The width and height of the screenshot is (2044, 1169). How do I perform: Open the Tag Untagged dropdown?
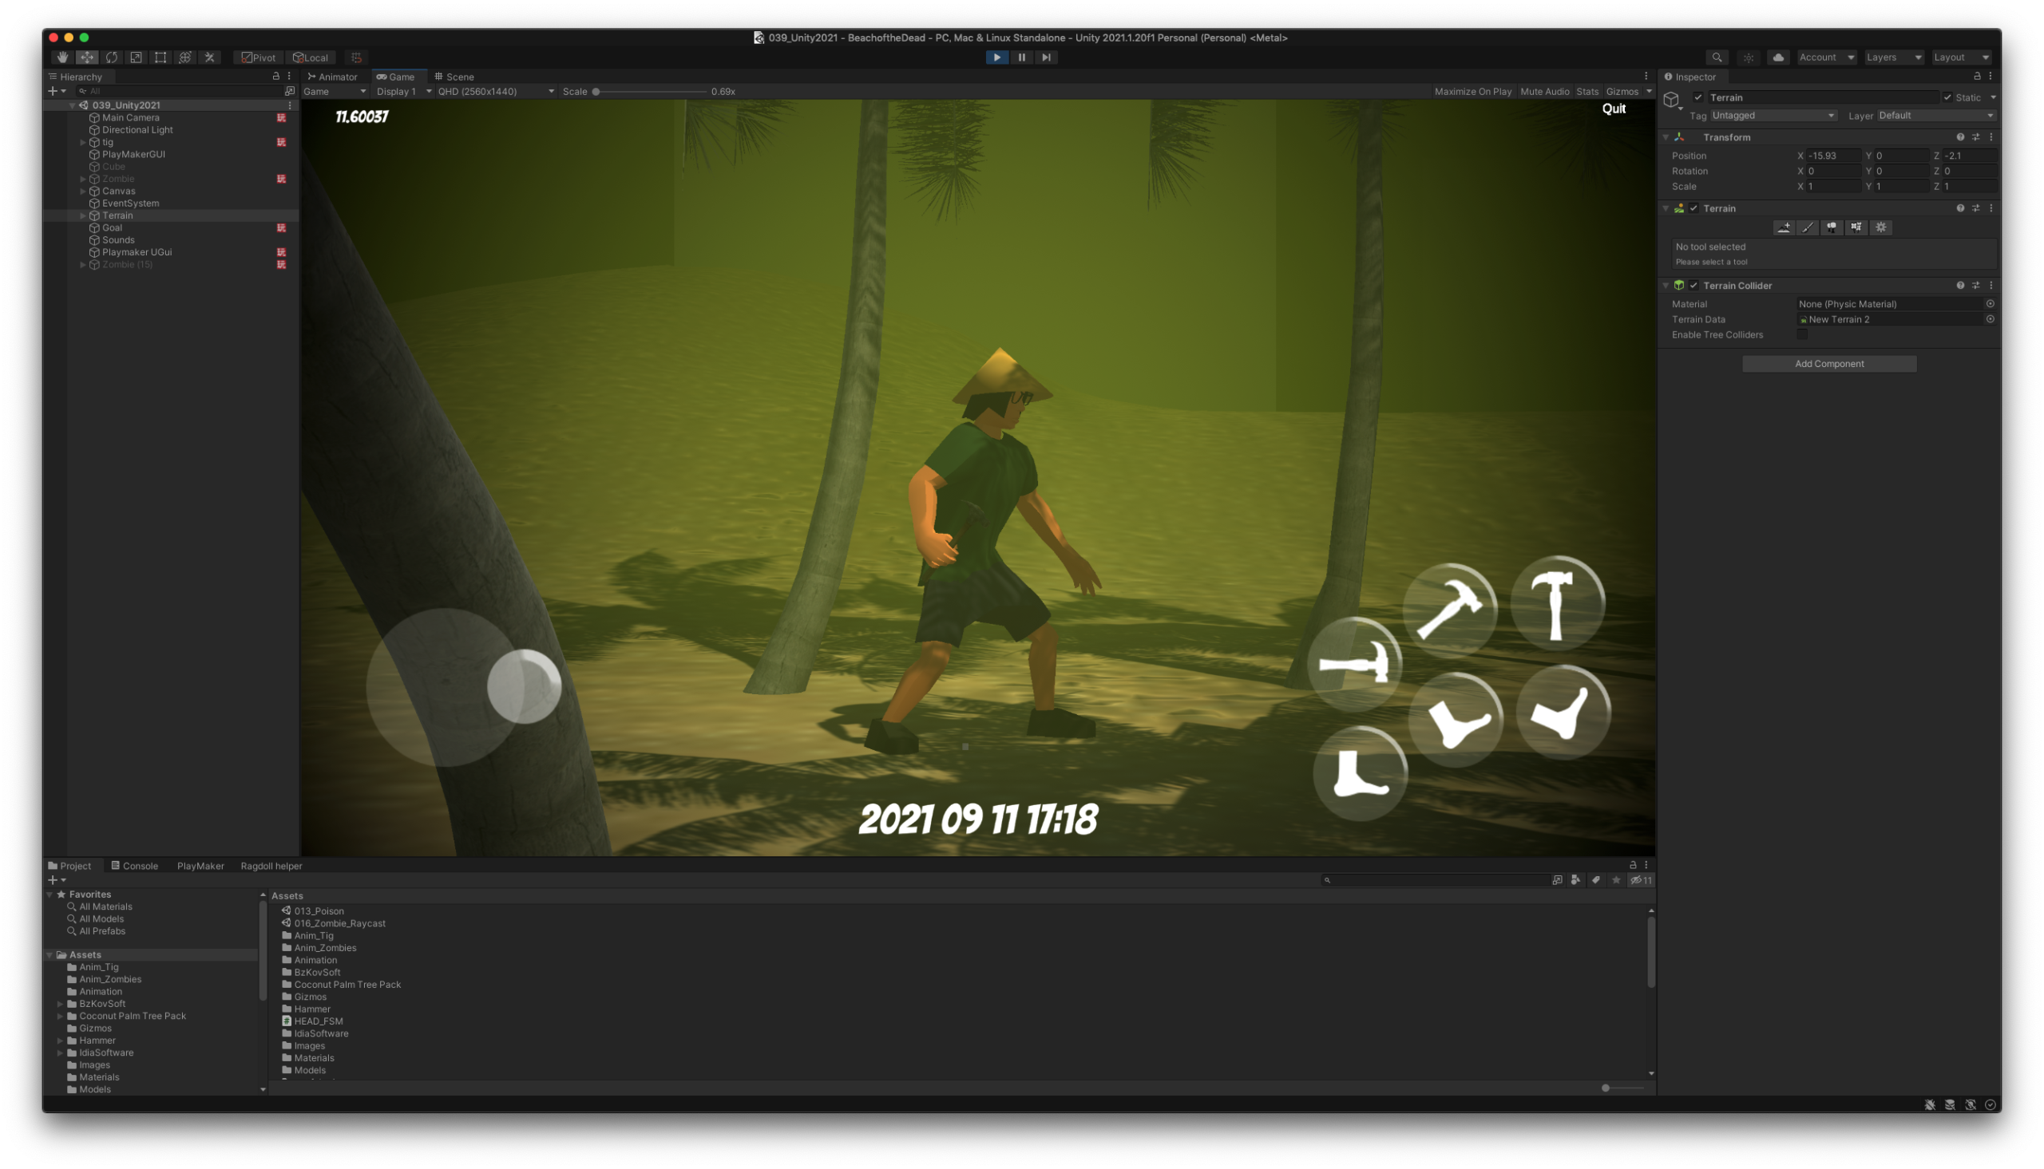click(x=1773, y=116)
